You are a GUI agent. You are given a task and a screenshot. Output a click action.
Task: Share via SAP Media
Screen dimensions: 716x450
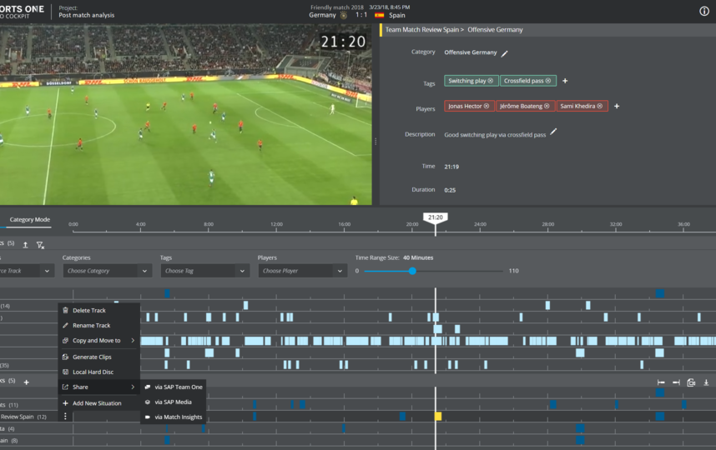(173, 402)
